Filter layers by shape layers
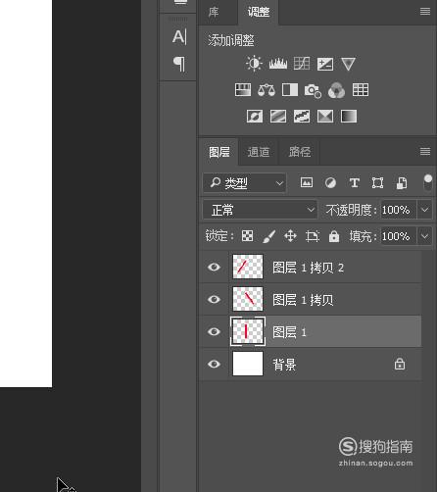The image size is (437, 492). pyautogui.click(x=378, y=182)
